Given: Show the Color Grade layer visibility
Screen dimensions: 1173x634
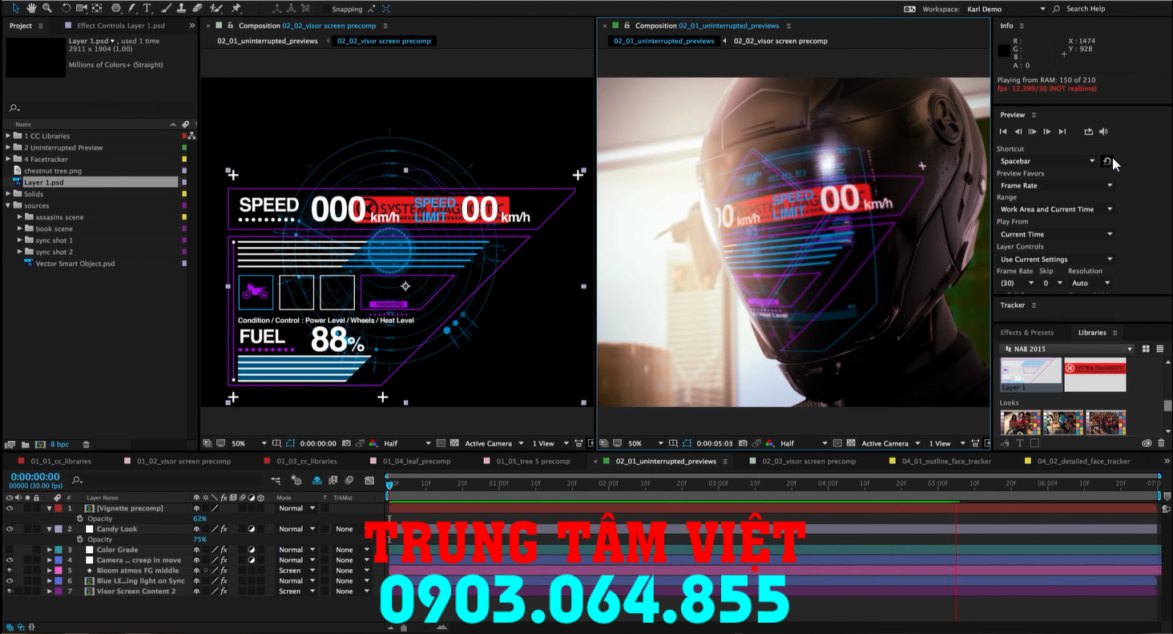Looking at the screenshot, I should coord(10,550).
